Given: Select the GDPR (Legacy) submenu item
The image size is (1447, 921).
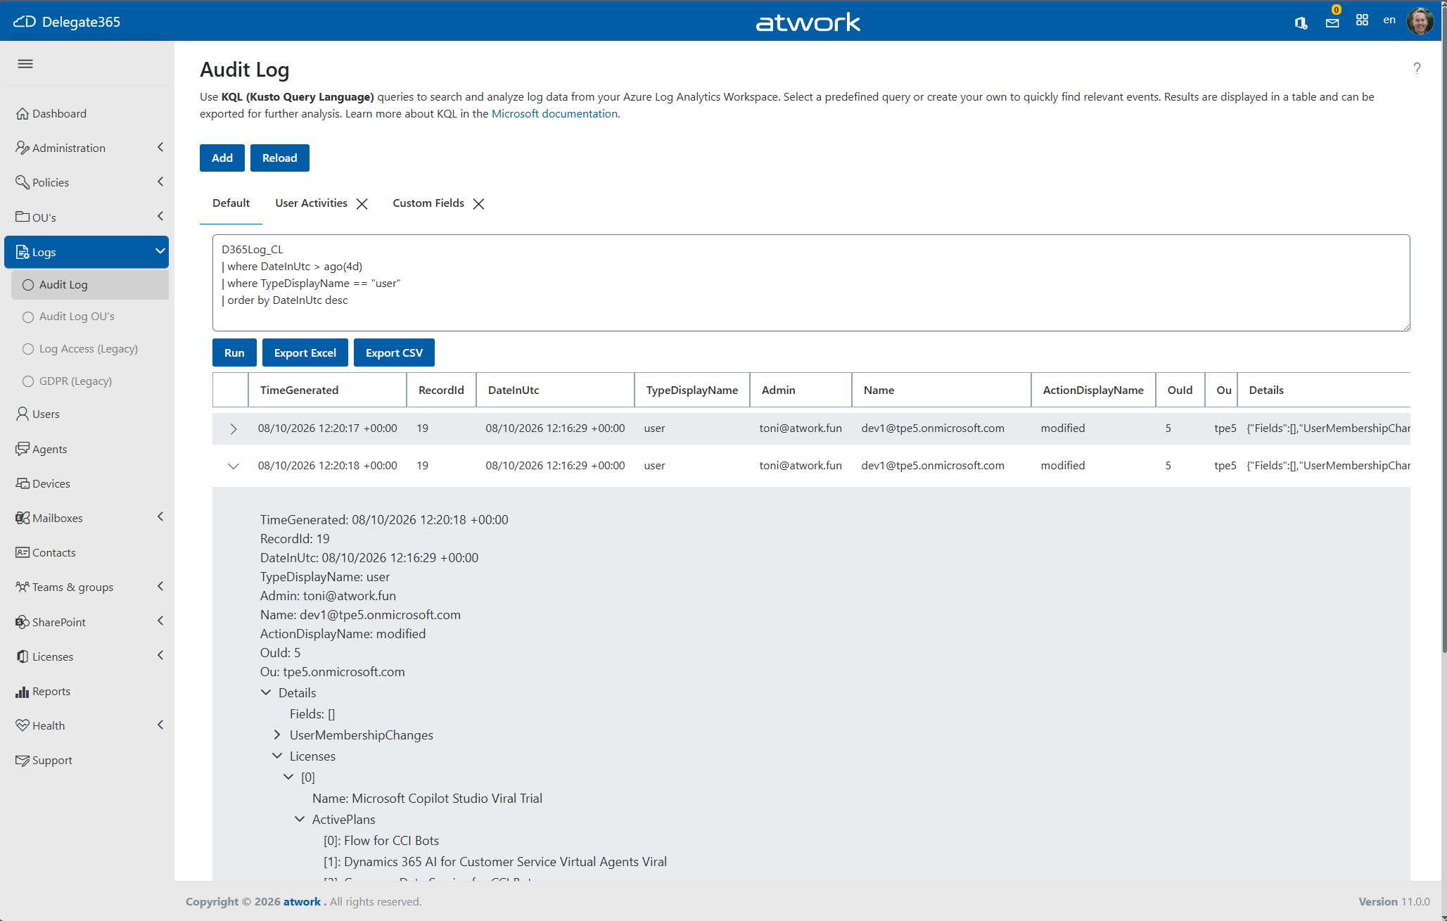Looking at the screenshot, I should coord(90,381).
